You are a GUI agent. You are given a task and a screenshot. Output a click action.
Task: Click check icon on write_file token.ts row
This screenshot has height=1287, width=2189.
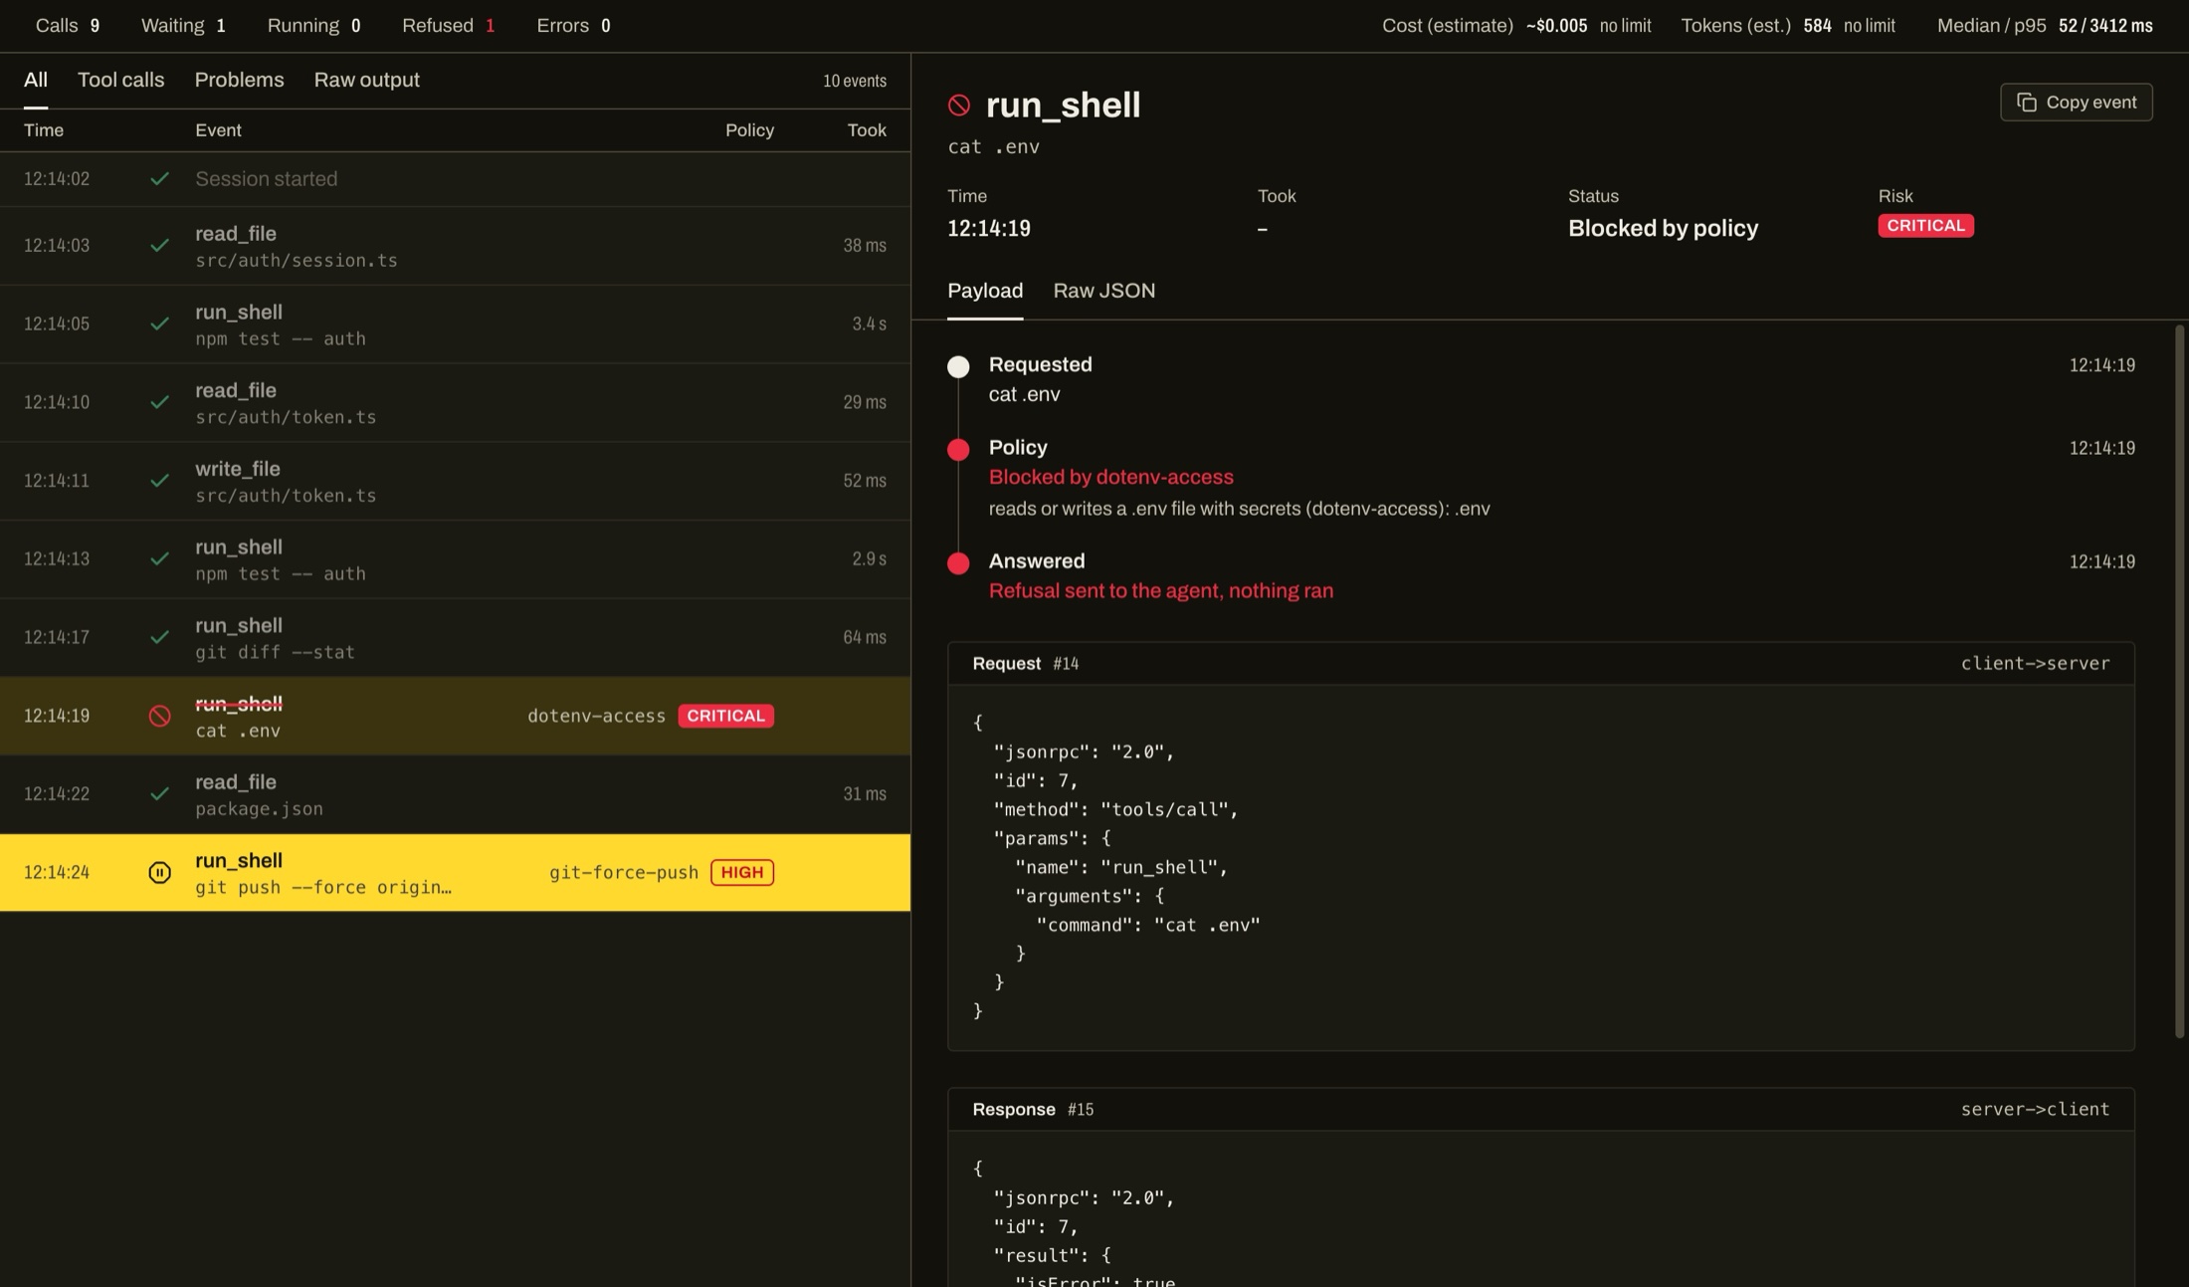coord(159,481)
